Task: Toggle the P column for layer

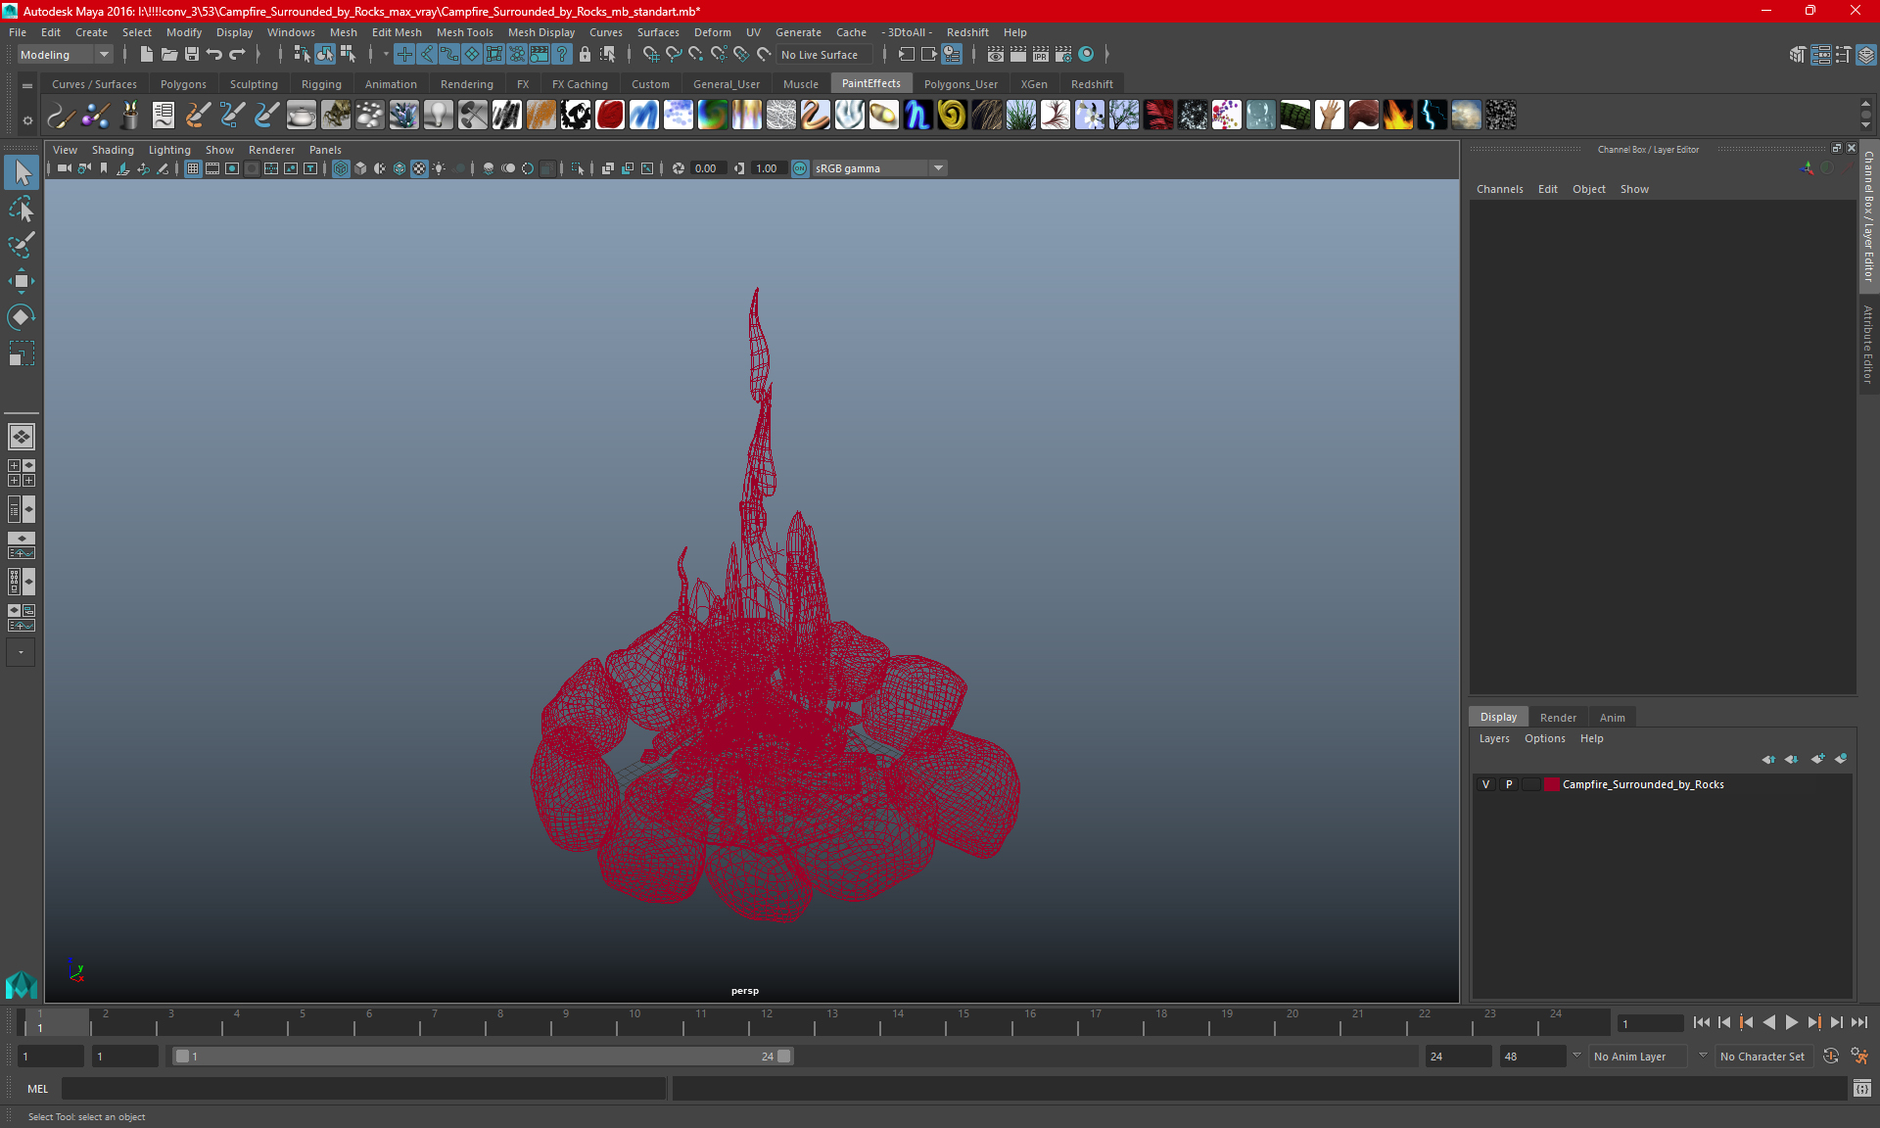Action: click(1508, 783)
